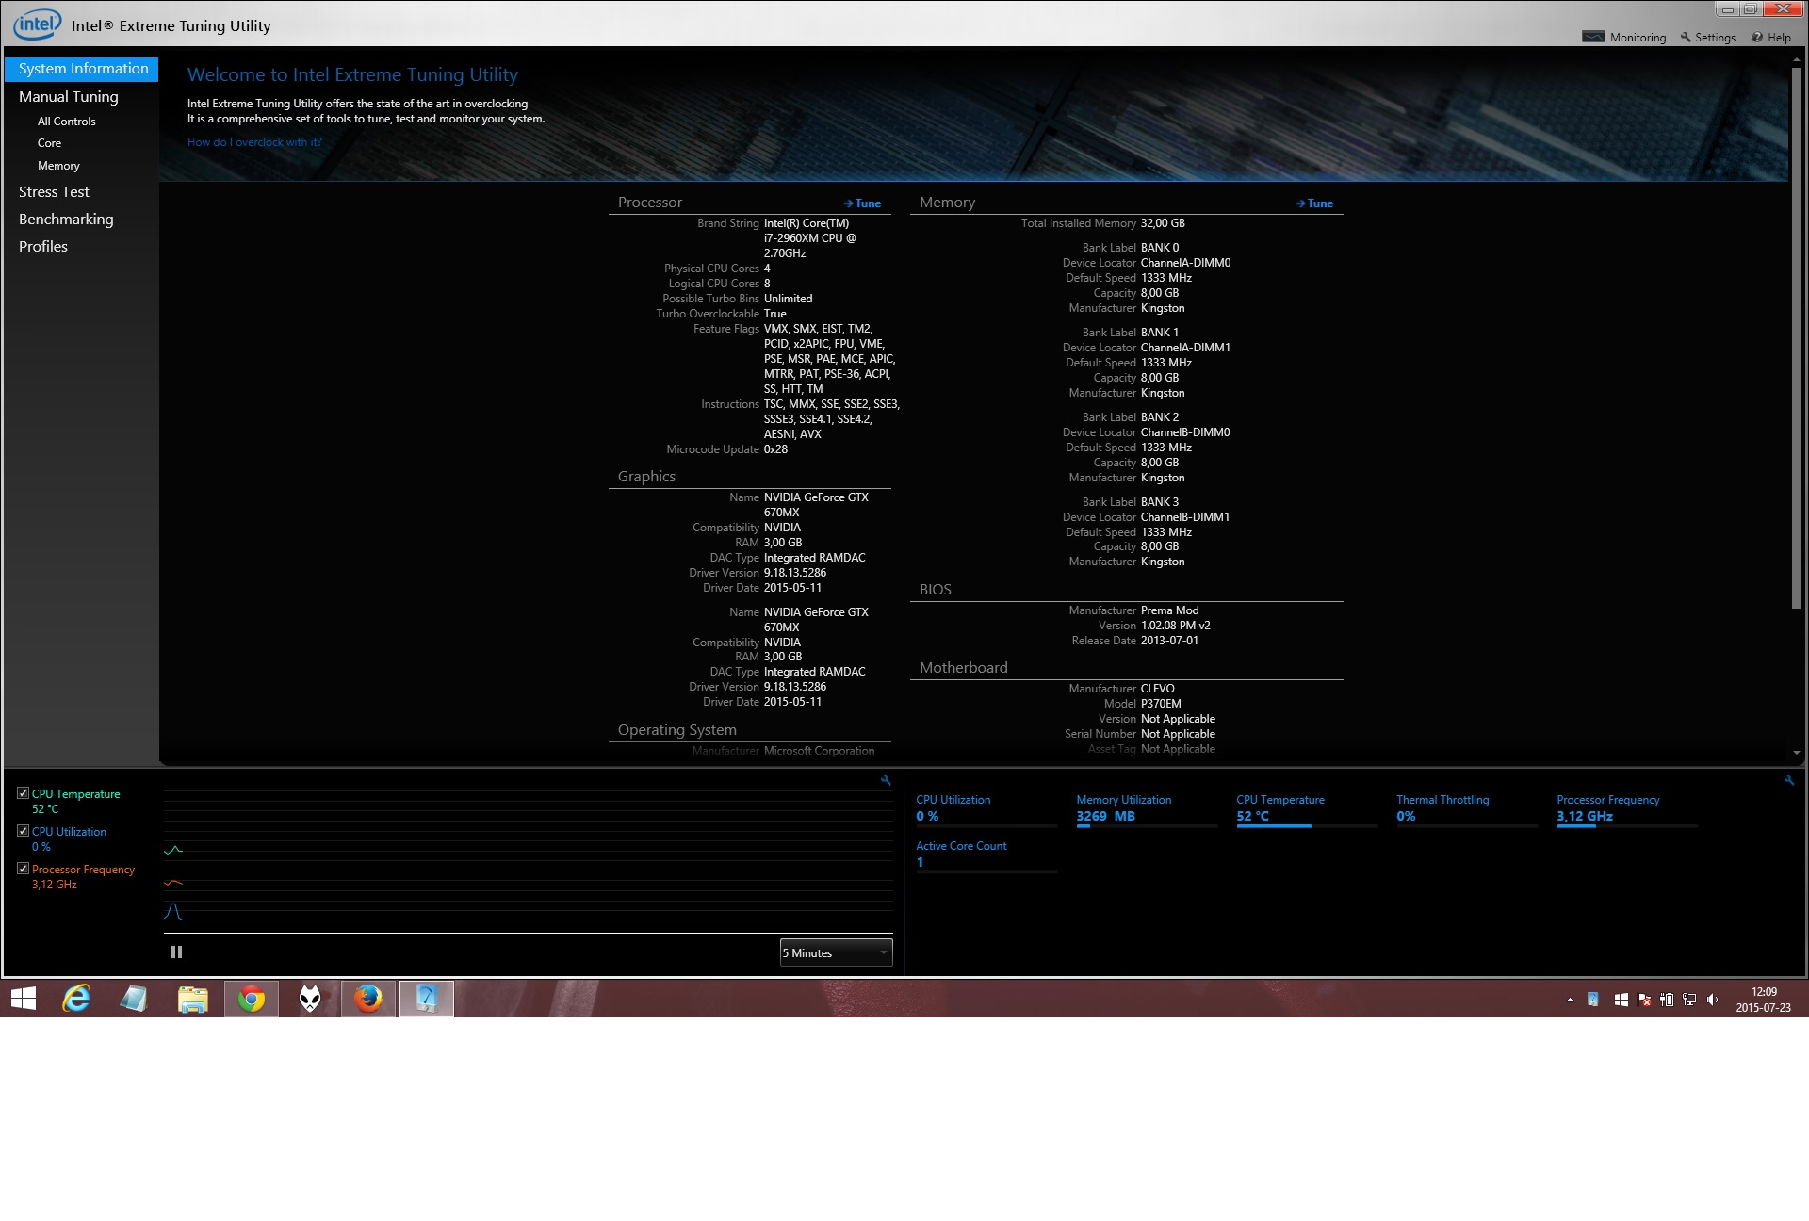This screenshot has height=1221, width=1809.
Task: Open the Monitoring panel icon
Action: click(1593, 37)
